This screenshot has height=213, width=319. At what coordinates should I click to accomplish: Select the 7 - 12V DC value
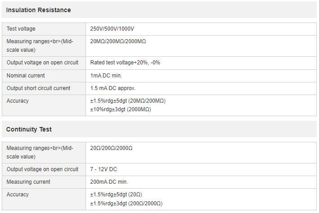point(104,169)
